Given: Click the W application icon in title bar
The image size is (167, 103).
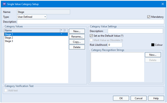Looking at the screenshot, I should 4,4.
